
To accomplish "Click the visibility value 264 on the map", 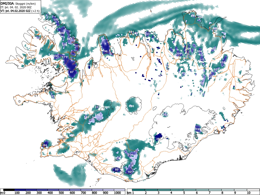I will 188,49.
